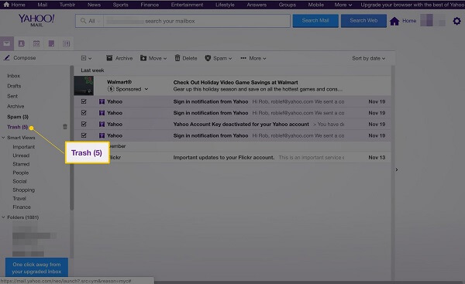The width and height of the screenshot is (465, 284).
Task: Open the Archive folder in sidebar
Action: (15, 106)
